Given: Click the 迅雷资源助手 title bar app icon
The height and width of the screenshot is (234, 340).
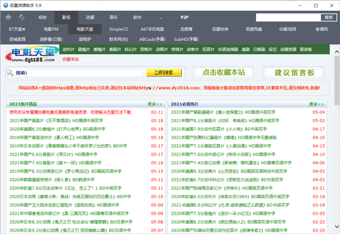Looking at the screenshot, I should click(6, 5).
